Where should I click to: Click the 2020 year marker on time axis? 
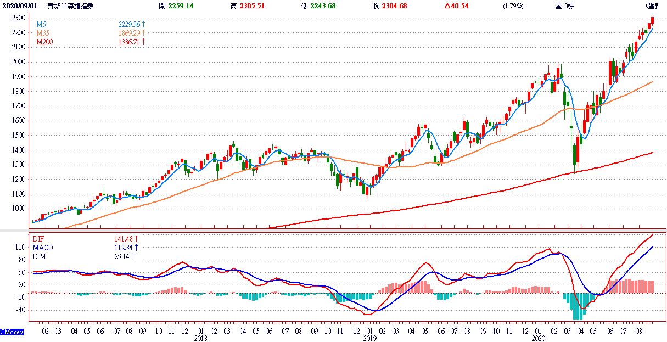(539, 339)
